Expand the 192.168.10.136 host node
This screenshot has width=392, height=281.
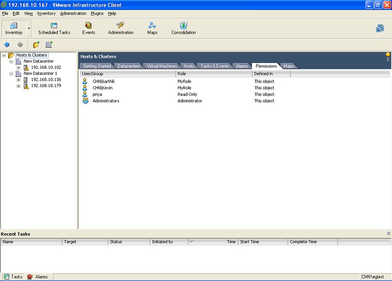point(19,80)
